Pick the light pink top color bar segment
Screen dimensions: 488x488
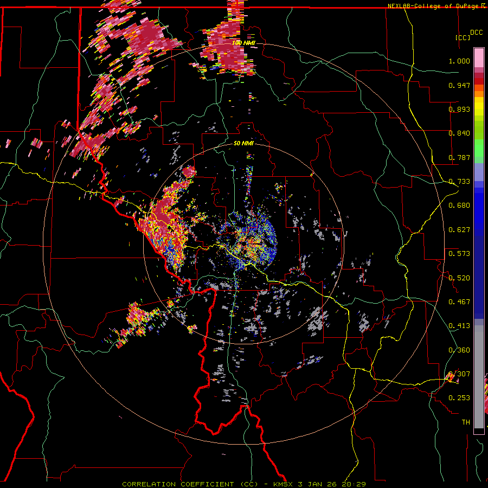pos(479,58)
